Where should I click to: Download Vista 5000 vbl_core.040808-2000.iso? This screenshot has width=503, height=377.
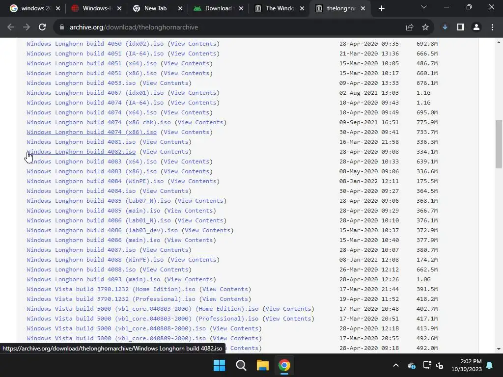point(116,328)
